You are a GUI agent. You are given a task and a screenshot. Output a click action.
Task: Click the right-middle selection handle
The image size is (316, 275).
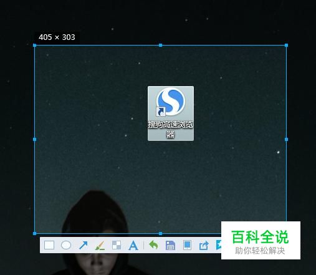(286, 139)
